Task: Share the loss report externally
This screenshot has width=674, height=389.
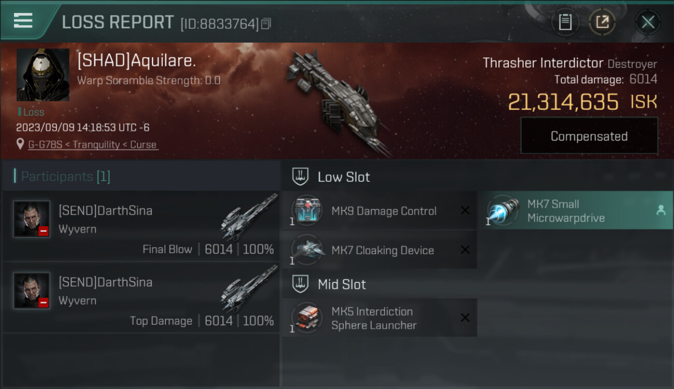Action: coord(602,22)
